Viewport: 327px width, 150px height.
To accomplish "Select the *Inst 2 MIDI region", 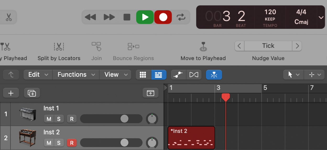I will [191, 138].
